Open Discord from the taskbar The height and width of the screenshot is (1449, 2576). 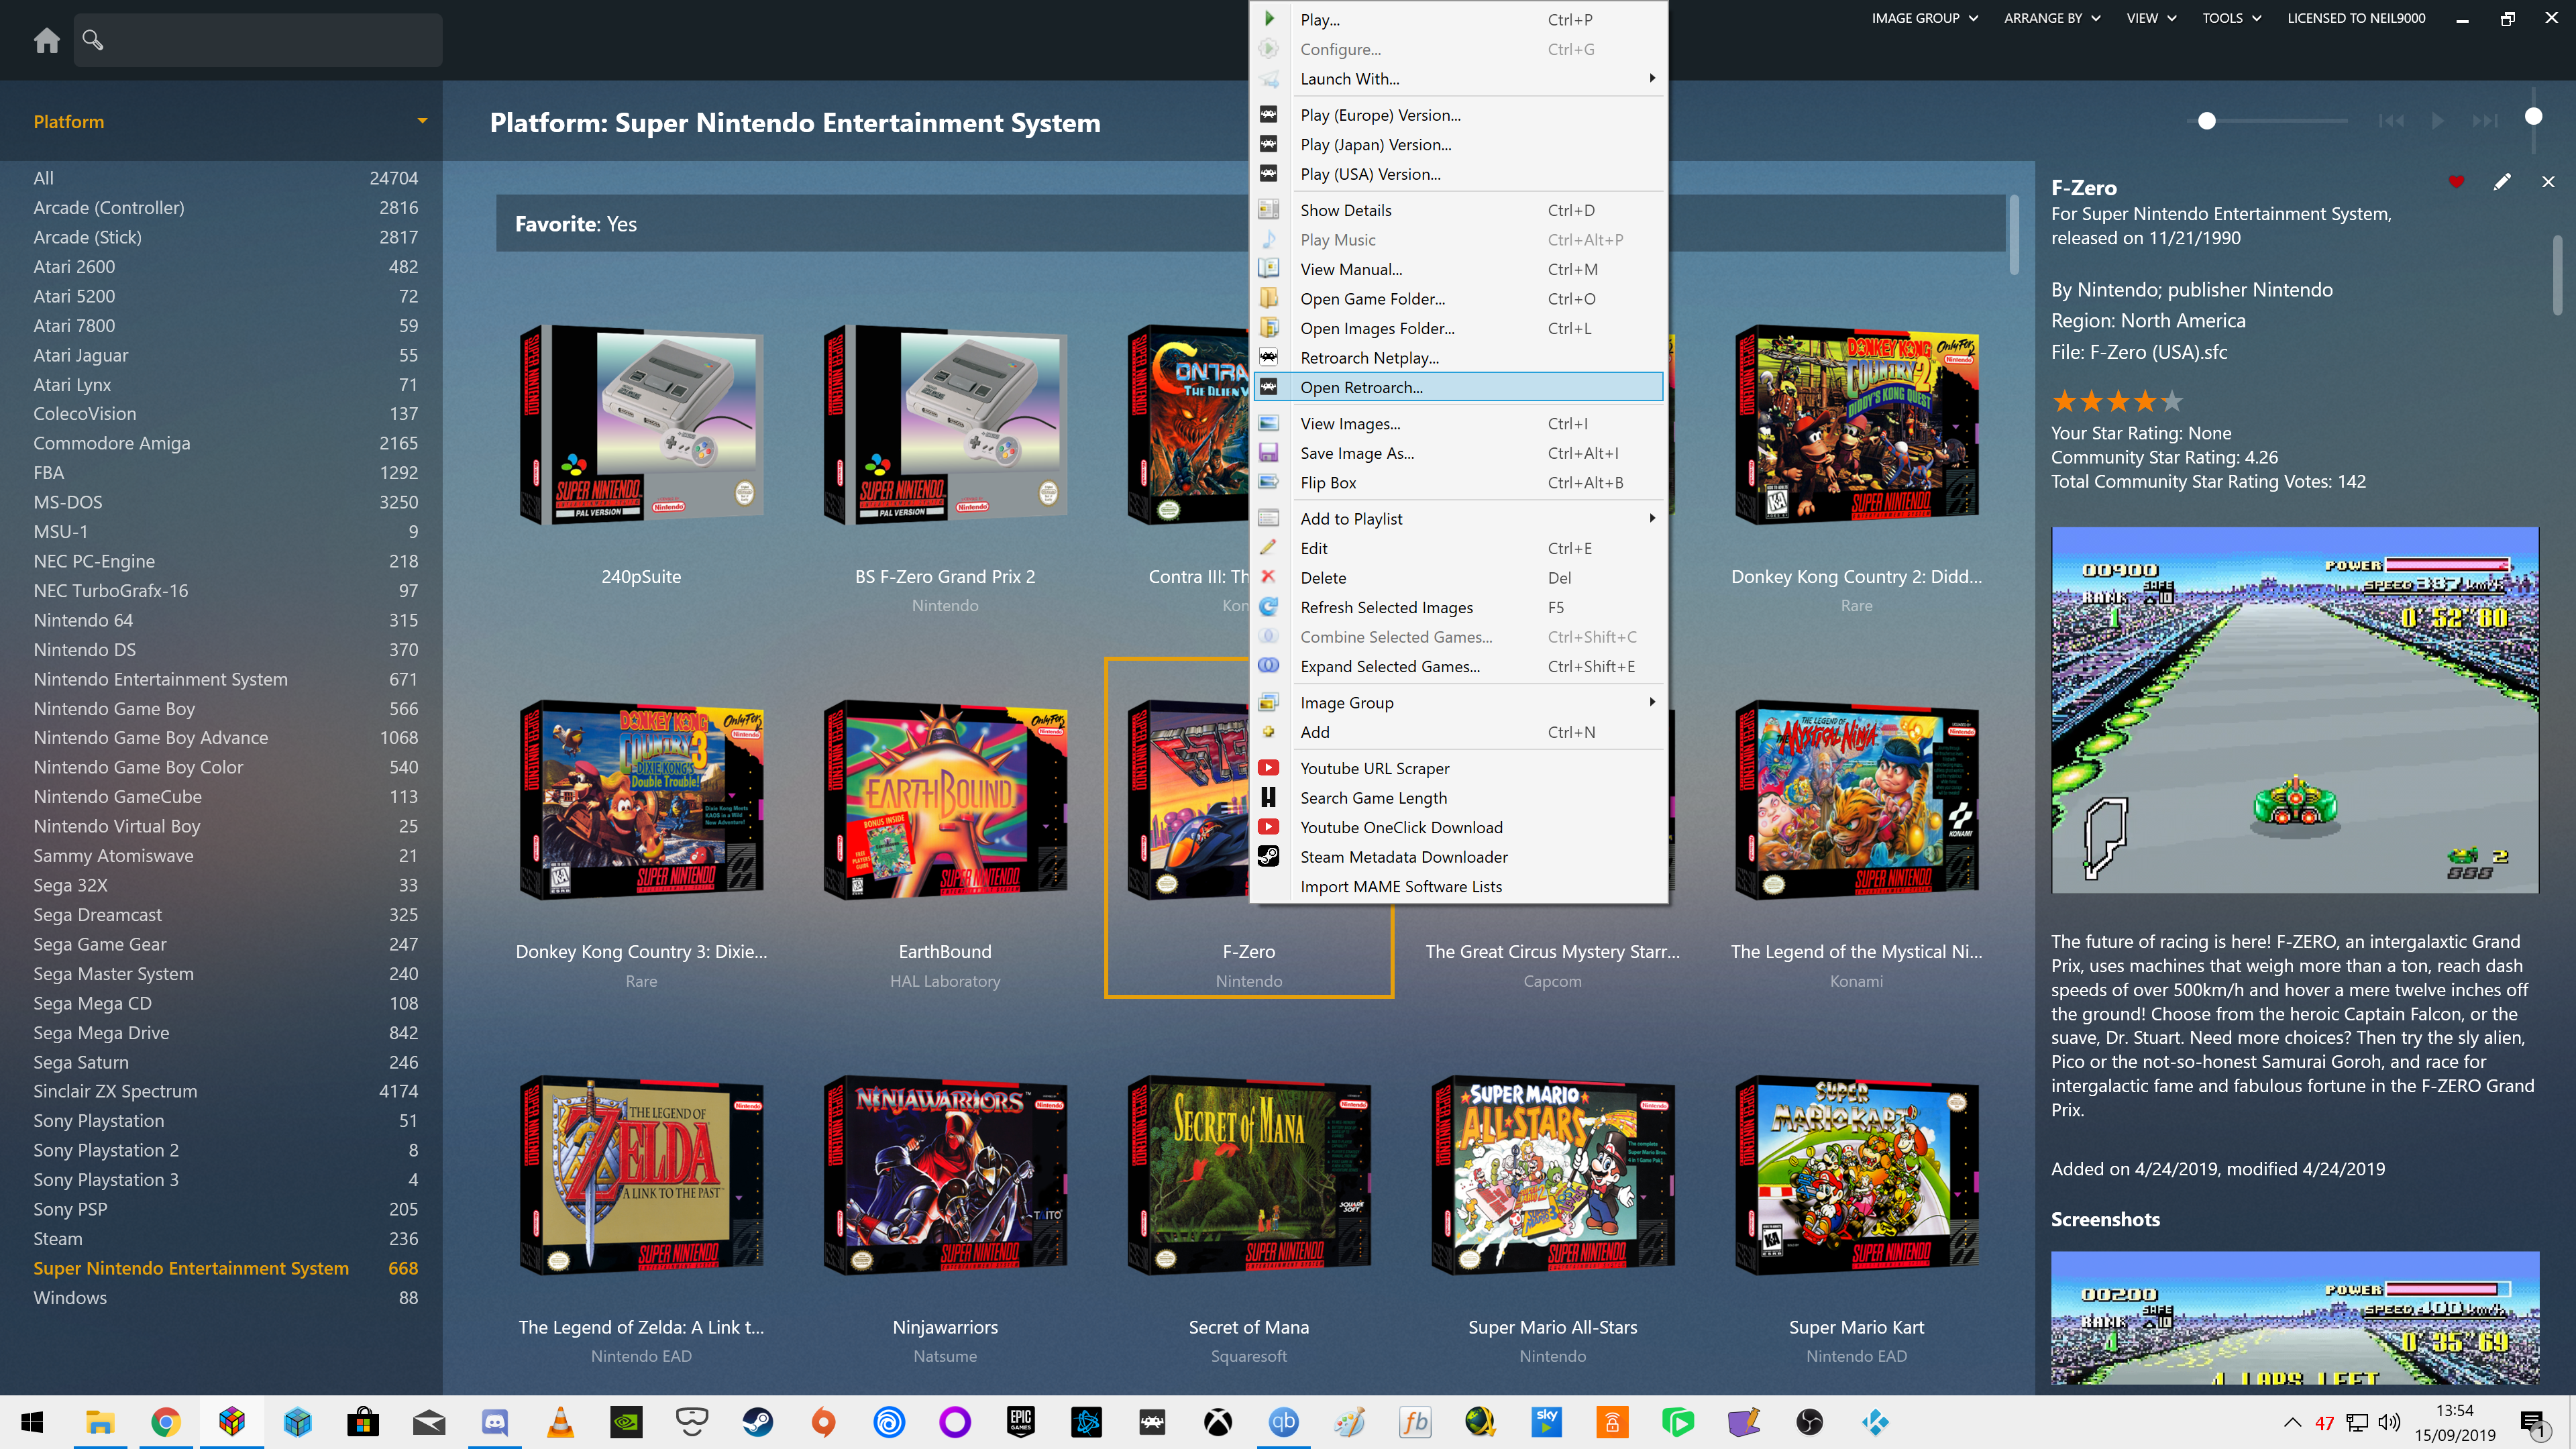pyautogui.click(x=495, y=1422)
